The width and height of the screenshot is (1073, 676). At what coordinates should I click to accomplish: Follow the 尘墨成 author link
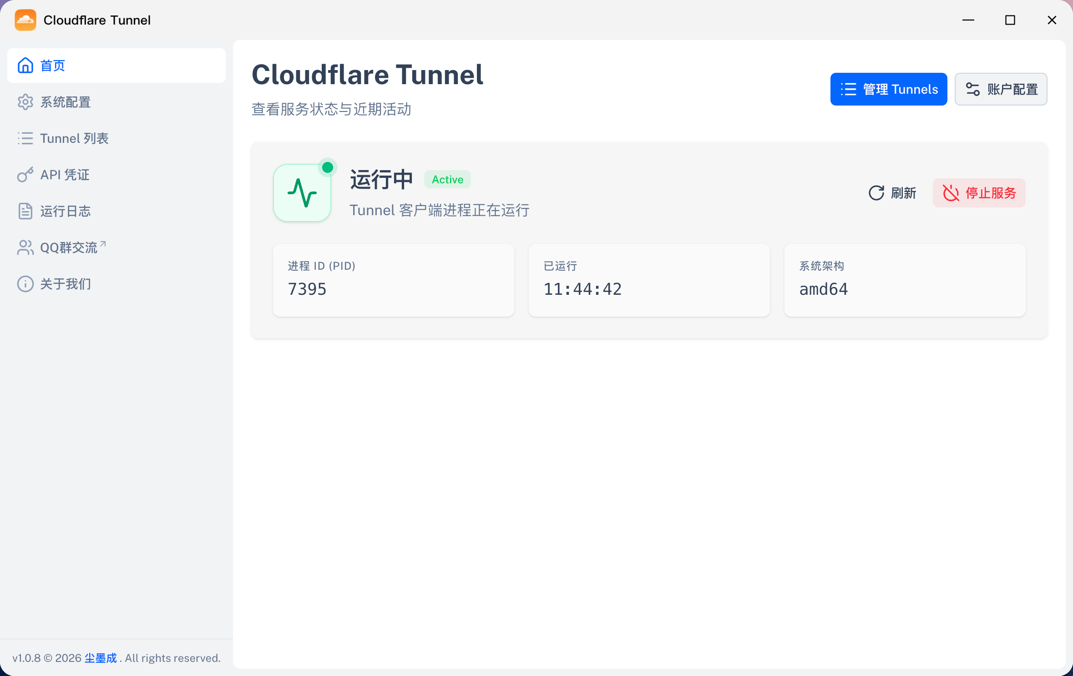(x=101, y=658)
